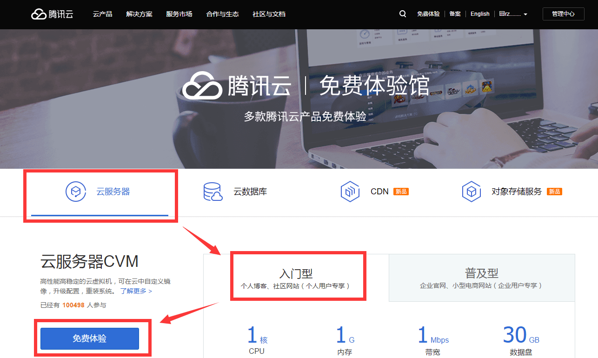Click the 新品 badge beside CDN
This screenshot has height=358, width=598.
coord(401,192)
